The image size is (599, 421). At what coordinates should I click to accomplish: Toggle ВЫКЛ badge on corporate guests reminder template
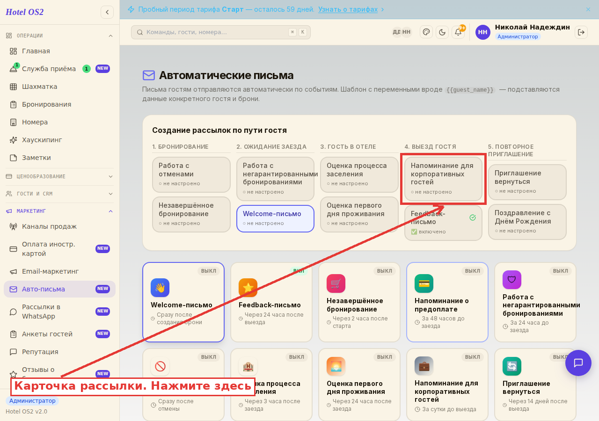click(473, 357)
